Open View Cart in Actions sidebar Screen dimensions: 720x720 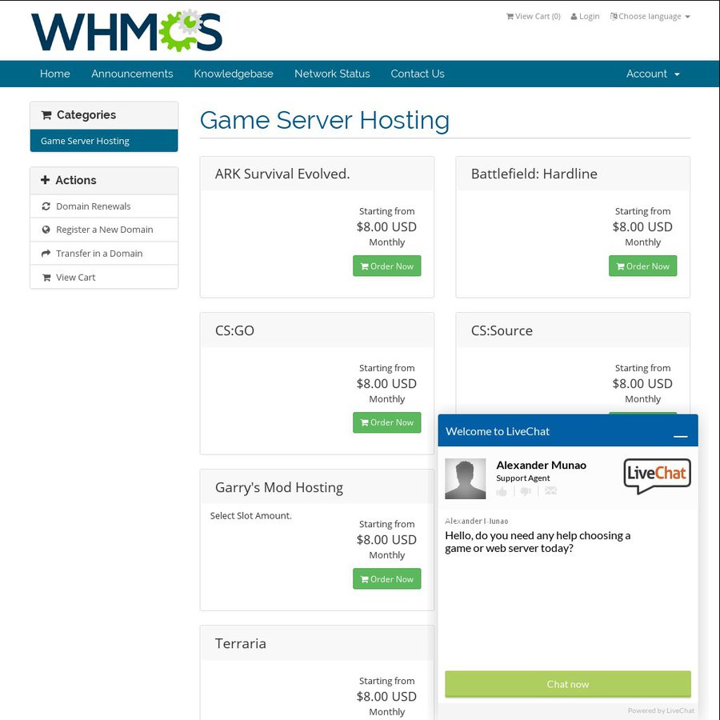point(104,278)
